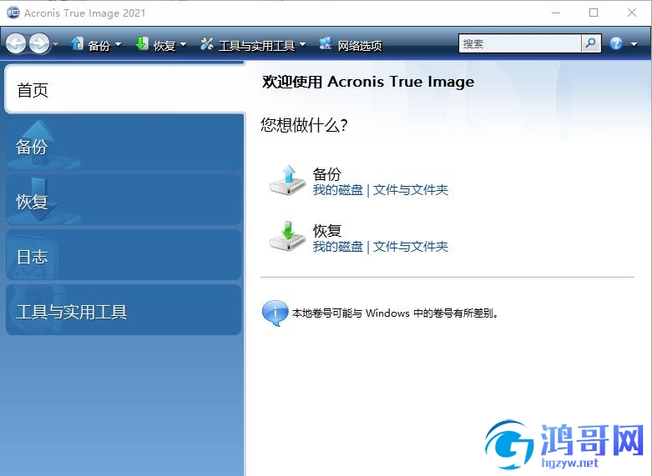Open 工具与实用工具 in the sidebar
Screen dimensions: 652x476
(x=124, y=310)
